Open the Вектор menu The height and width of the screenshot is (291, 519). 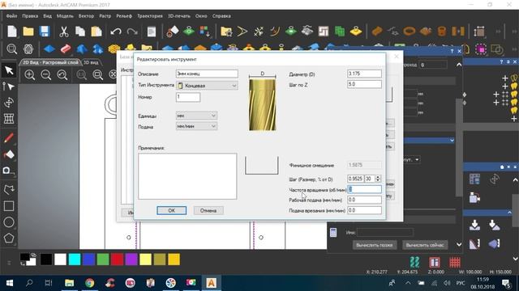pyautogui.click(x=86, y=16)
